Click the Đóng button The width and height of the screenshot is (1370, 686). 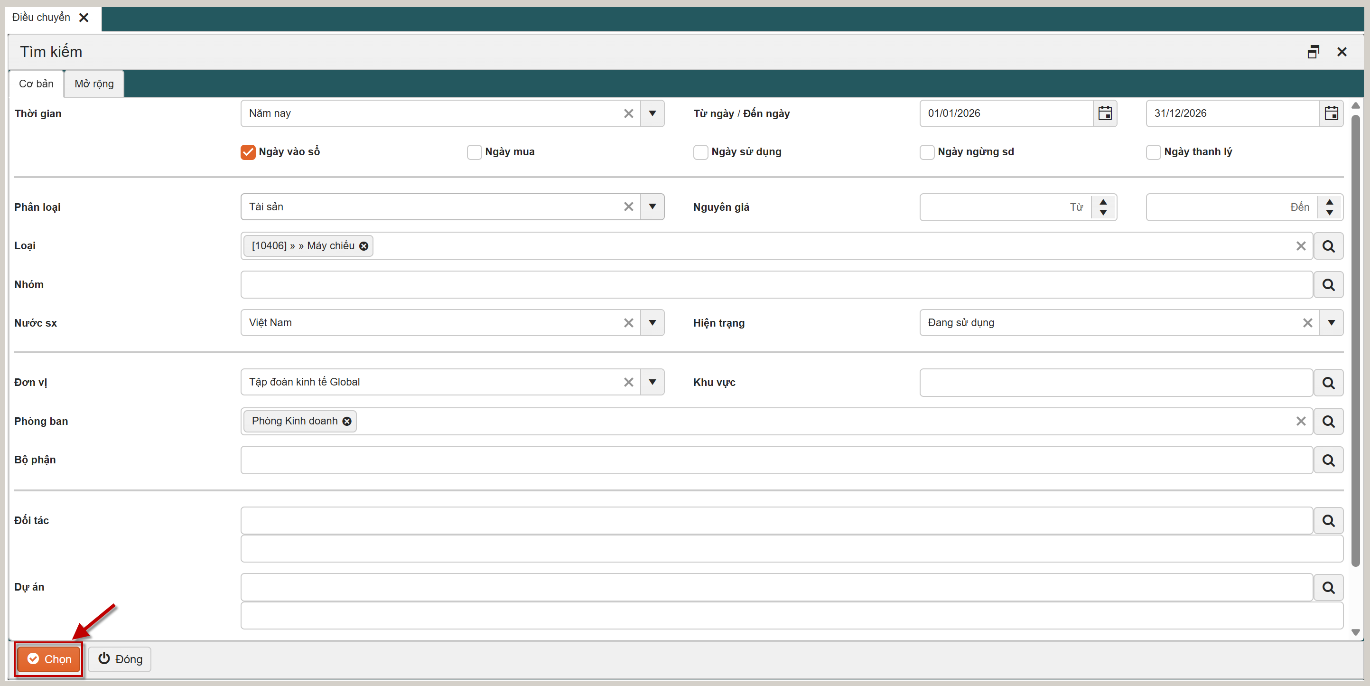pyautogui.click(x=120, y=659)
